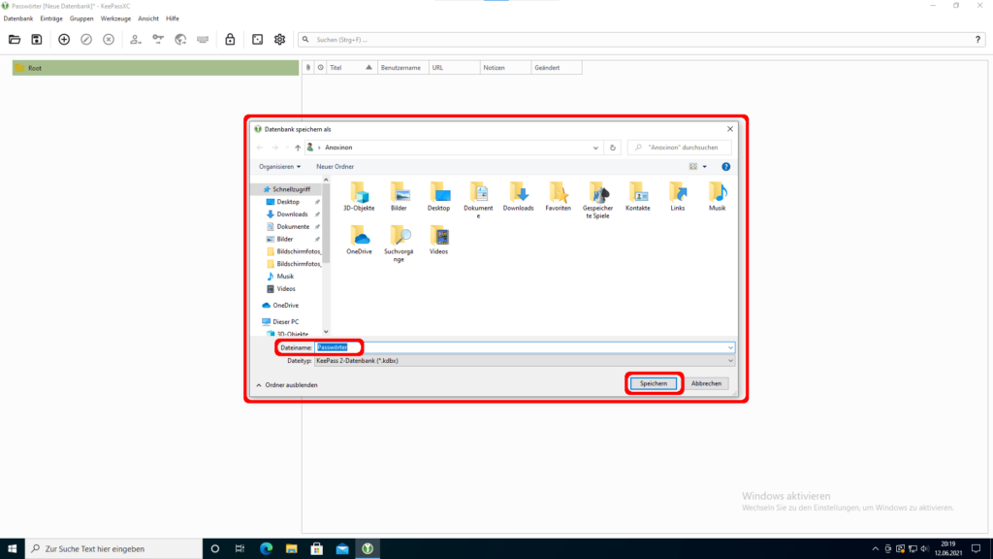Viewport: 993px width, 559px height.
Task: Copy username with the person toolbar icon
Action: point(136,39)
